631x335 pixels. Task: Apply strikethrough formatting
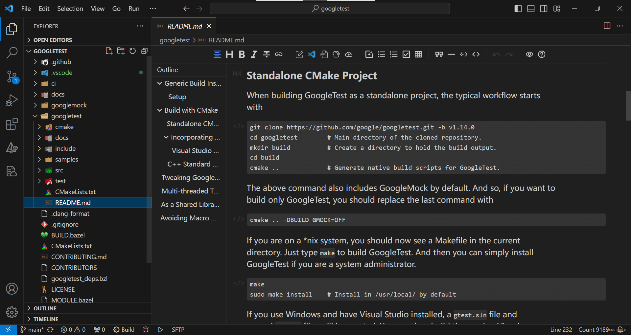(x=267, y=55)
